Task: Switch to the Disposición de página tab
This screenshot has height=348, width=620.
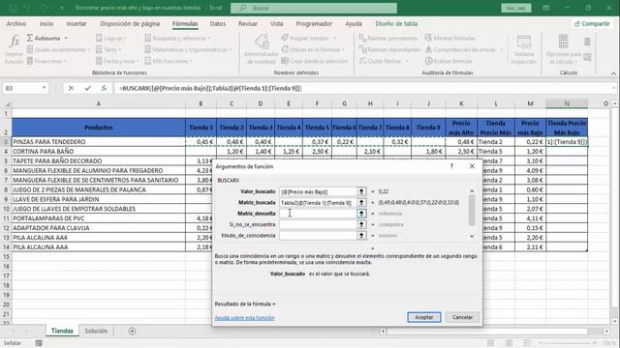Action: [130, 23]
